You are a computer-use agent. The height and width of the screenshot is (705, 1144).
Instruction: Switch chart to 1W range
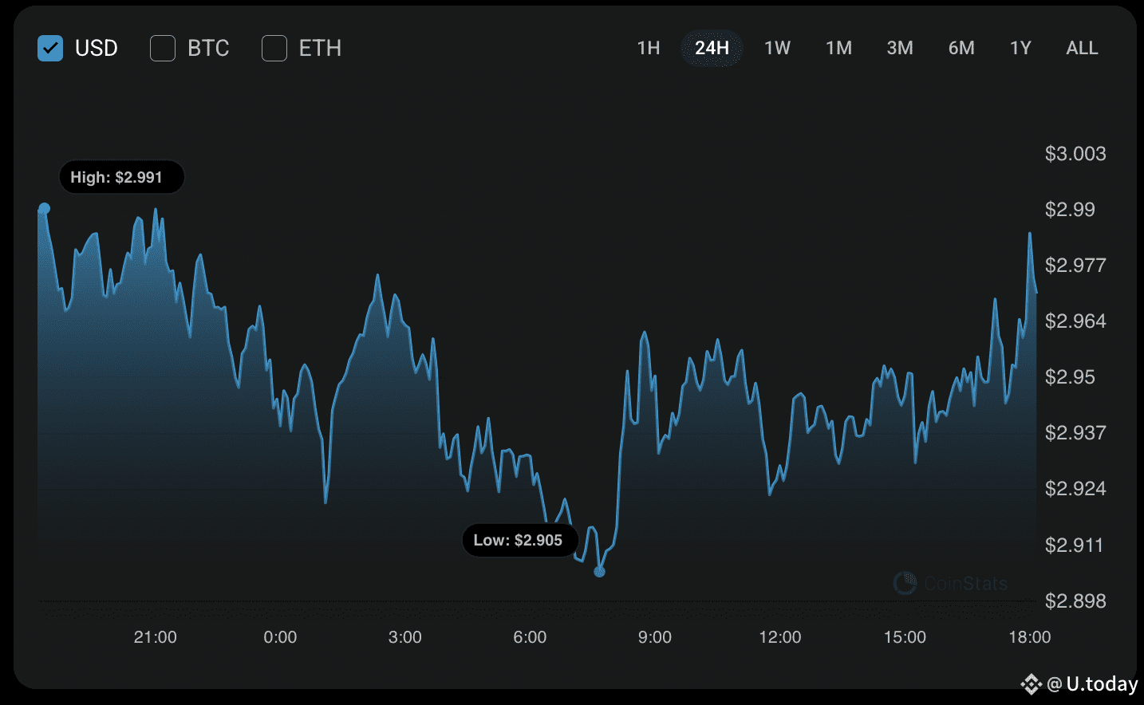pyautogui.click(x=777, y=49)
